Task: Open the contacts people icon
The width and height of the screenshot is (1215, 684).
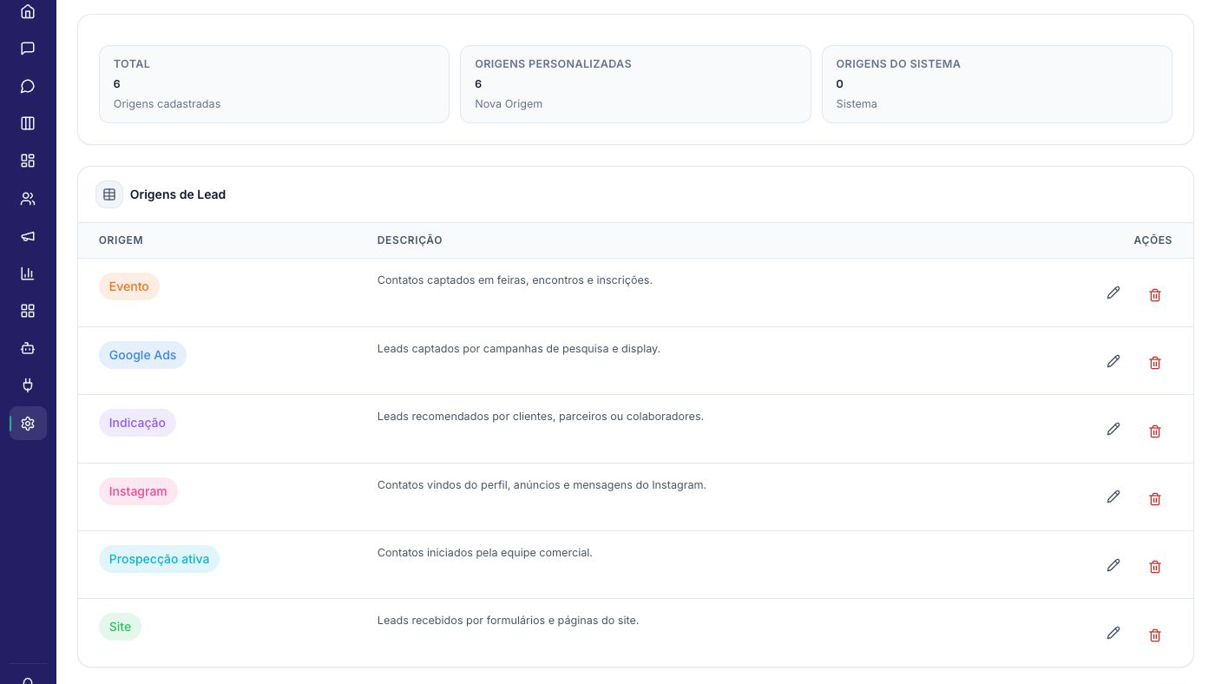Action: tap(28, 199)
